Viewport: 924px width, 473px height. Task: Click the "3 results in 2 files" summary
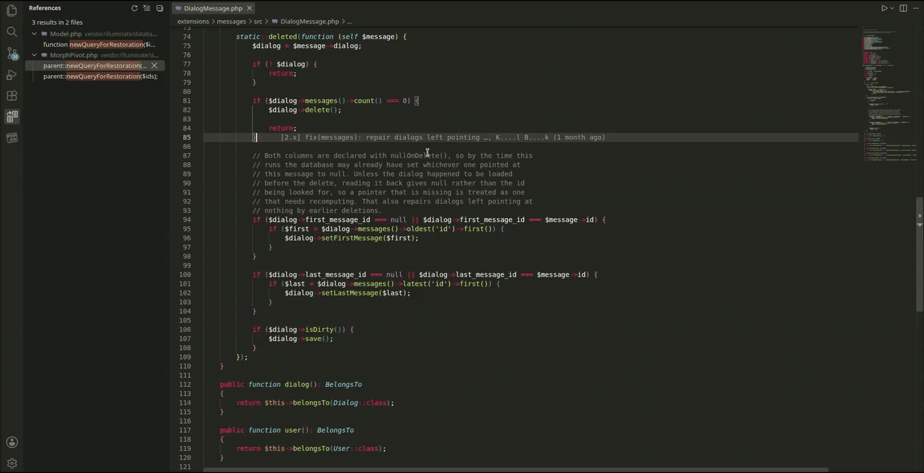(x=57, y=22)
